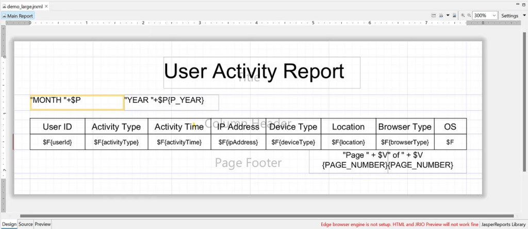Select the $F{ipAddress} field cell
Viewport: 528px width, 229px height.
[x=238, y=142]
